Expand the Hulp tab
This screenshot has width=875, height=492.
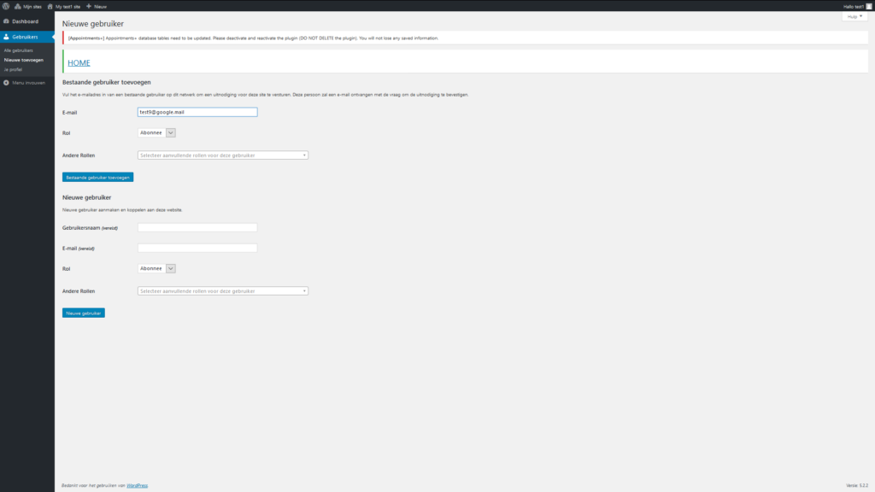coord(854,16)
